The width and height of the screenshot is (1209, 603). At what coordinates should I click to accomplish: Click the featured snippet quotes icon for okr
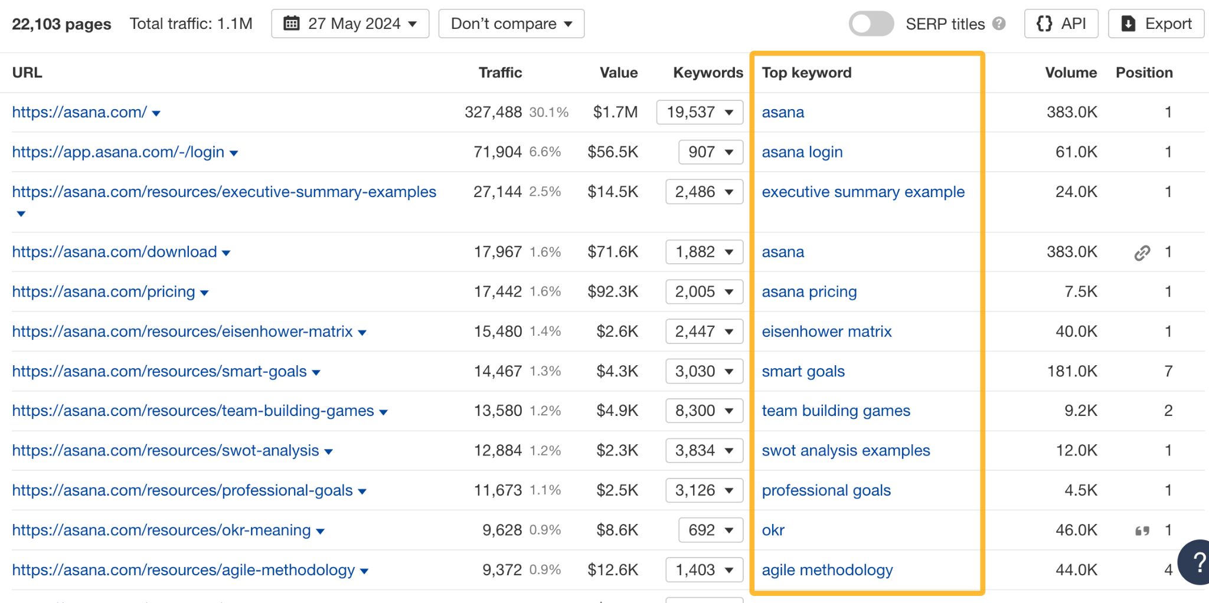(x=1142, y=530)
